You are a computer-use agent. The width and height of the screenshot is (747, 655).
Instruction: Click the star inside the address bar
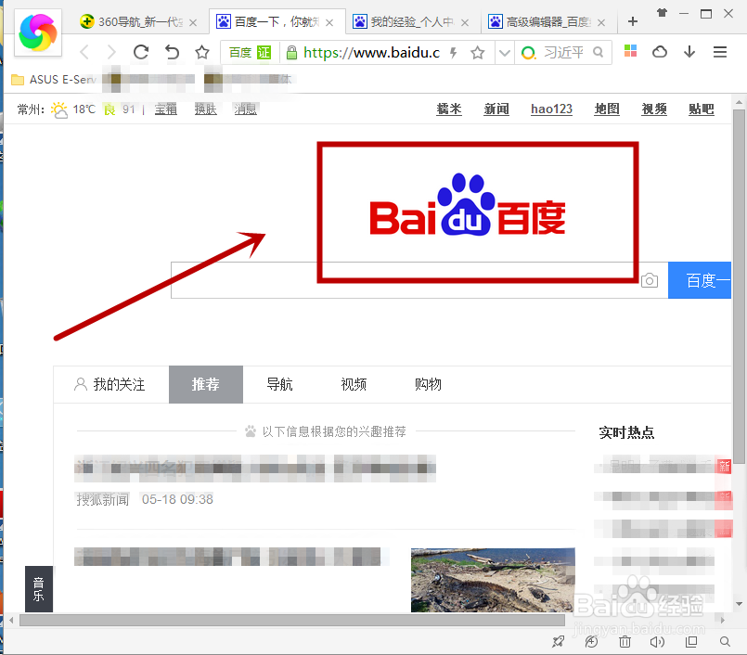coord(477,52)
